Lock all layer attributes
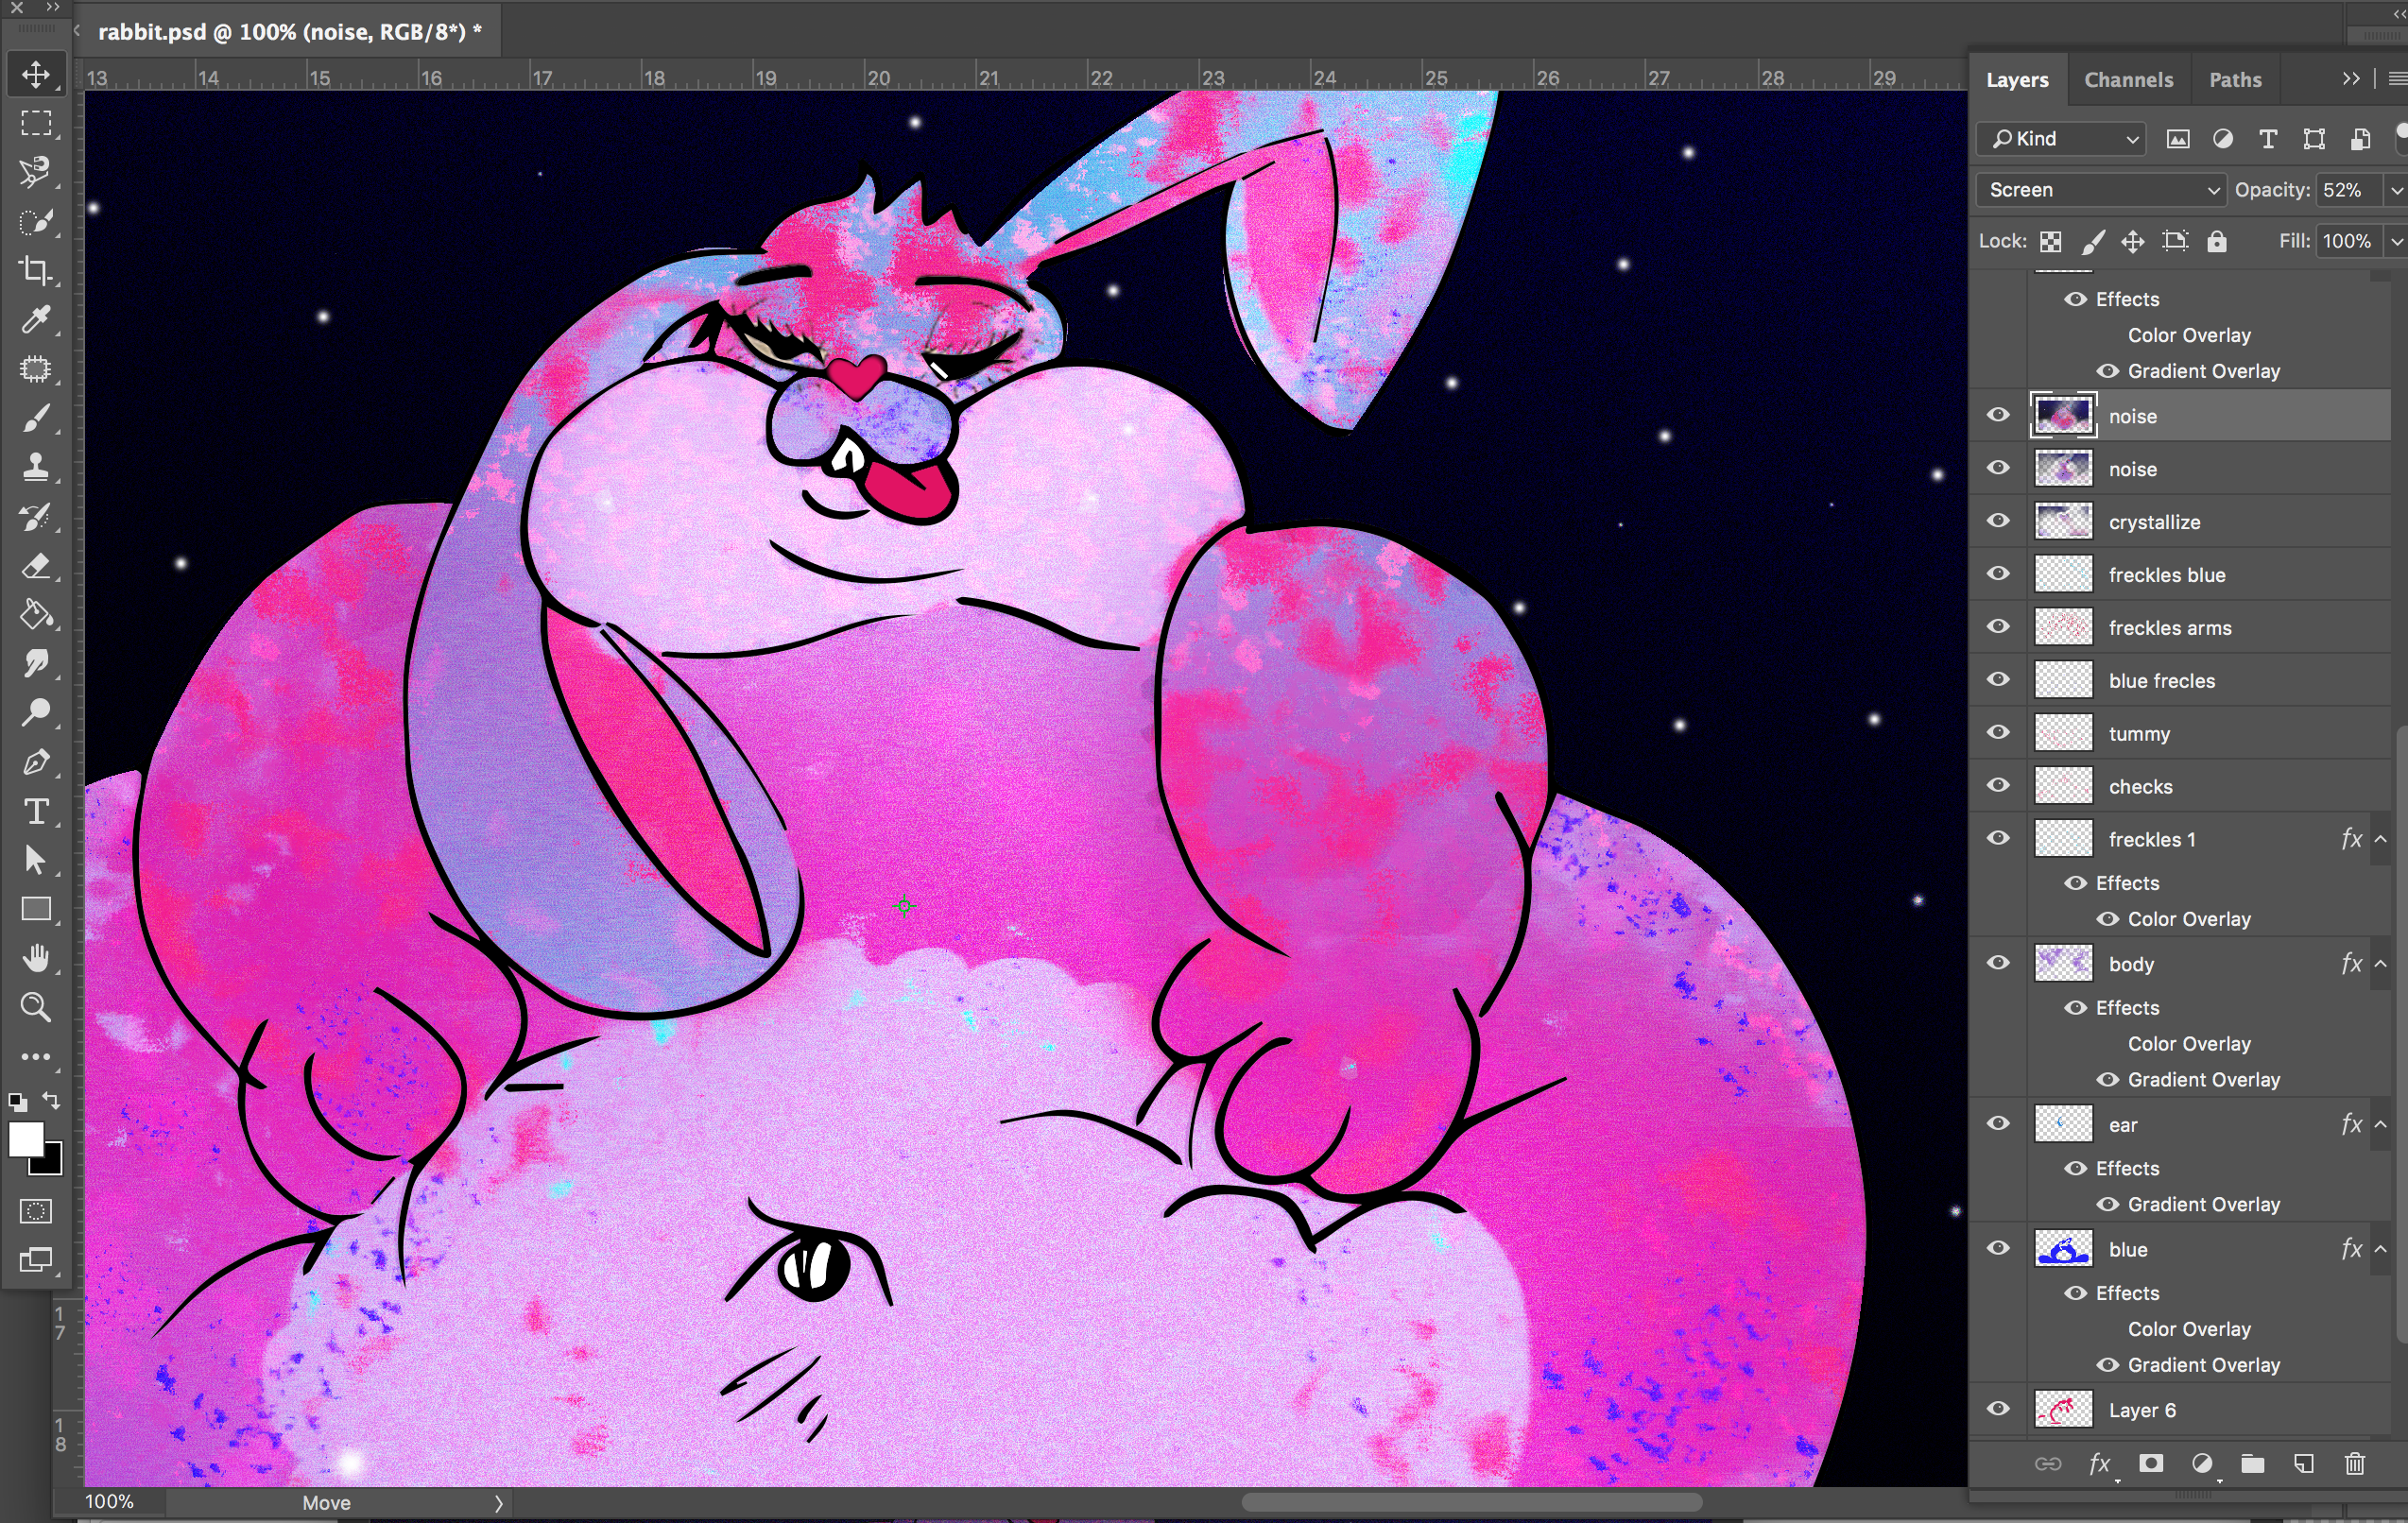This screenshot has height=1523, width=2408. (x=2217, y=241)
